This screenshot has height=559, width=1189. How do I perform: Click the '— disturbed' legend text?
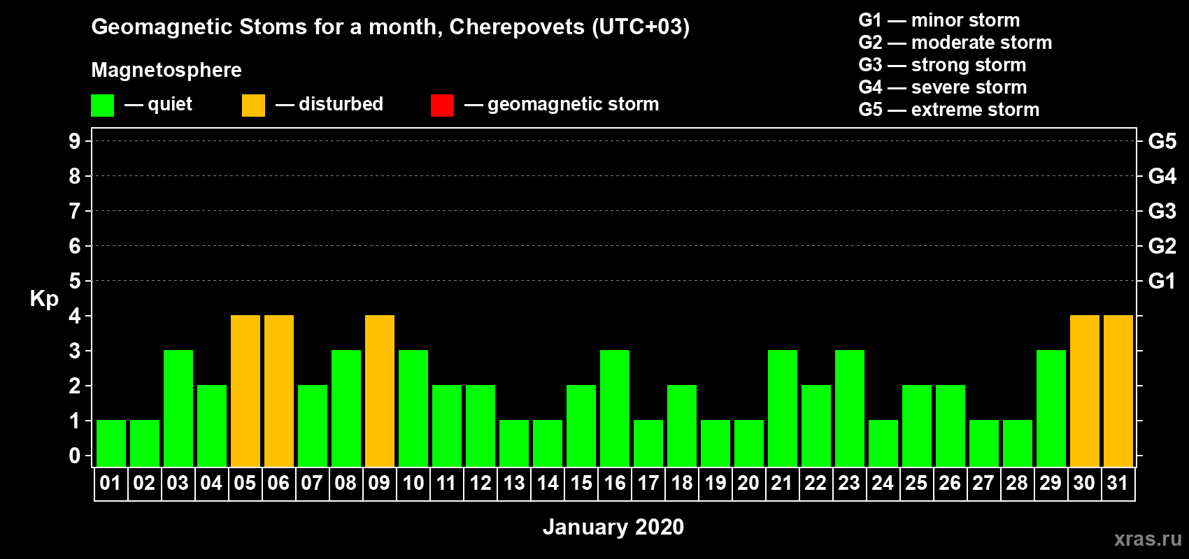tap(329, 104)
